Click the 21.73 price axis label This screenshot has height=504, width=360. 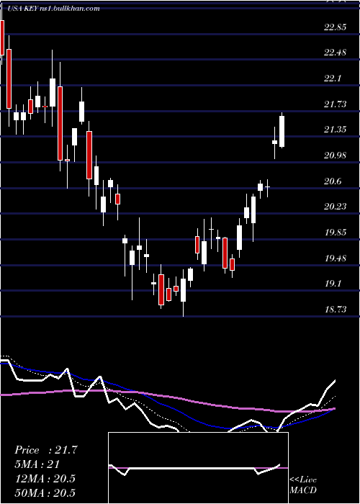coord(336,104)
